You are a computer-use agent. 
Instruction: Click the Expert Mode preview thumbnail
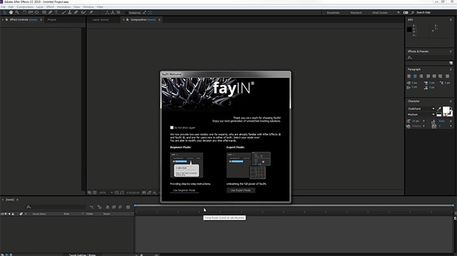(x=249, y=165)
